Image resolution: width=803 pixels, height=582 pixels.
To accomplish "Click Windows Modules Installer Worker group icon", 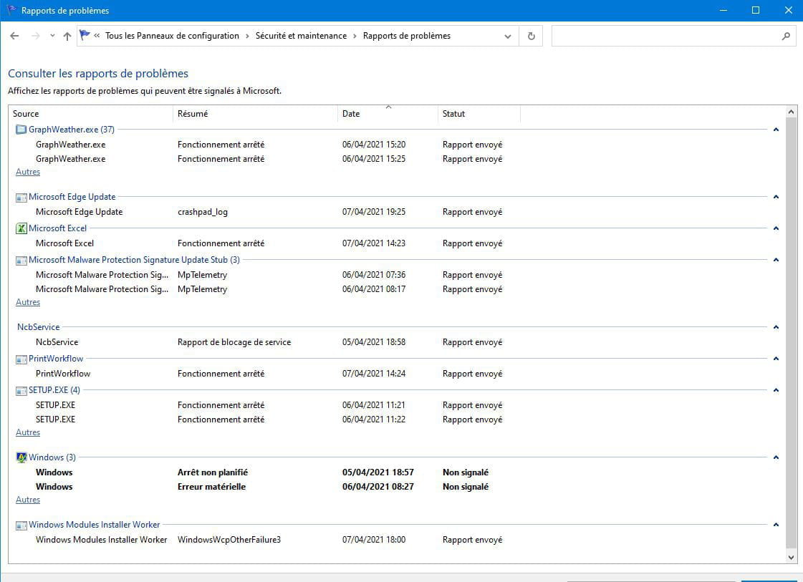I will click(21, 525).
